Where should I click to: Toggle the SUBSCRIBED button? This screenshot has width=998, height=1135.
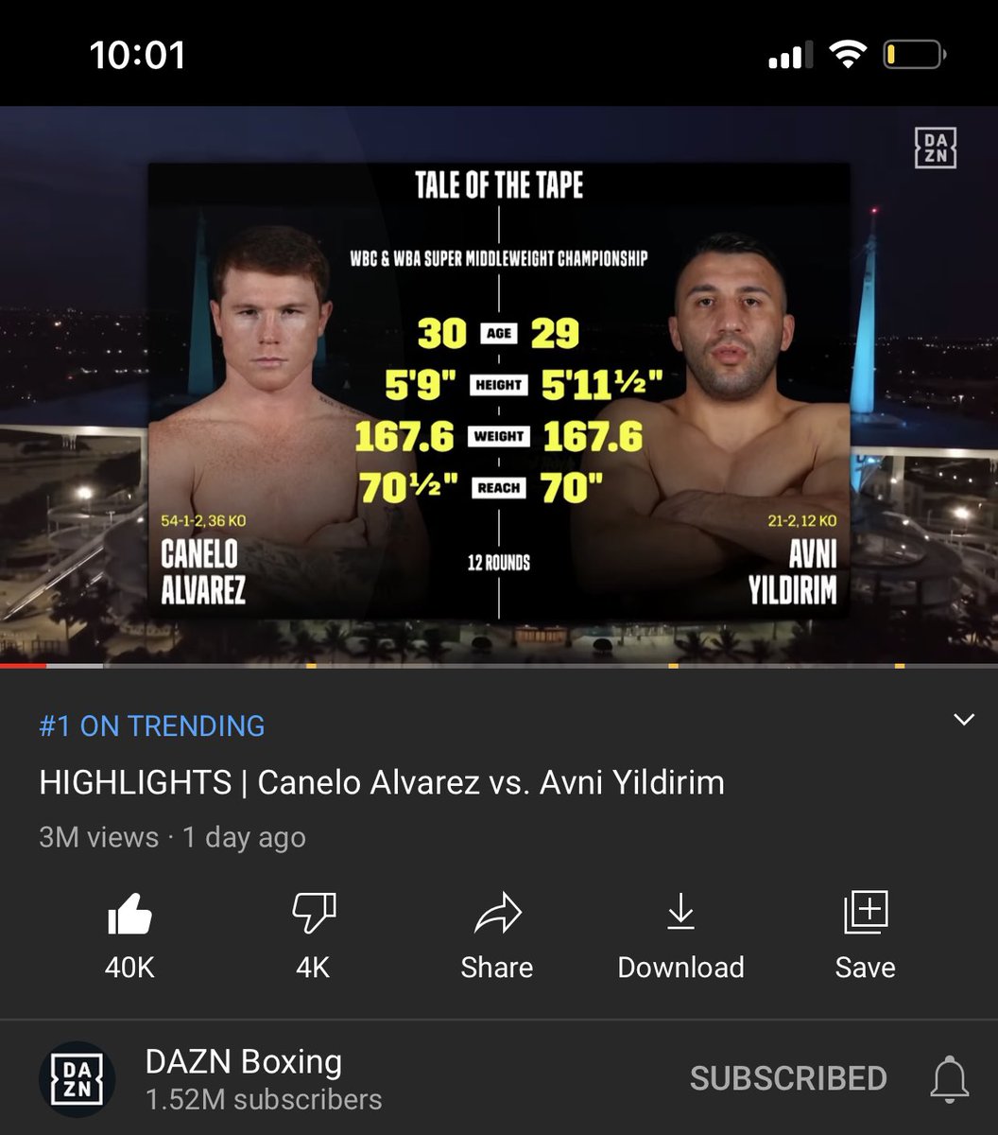788,1078
